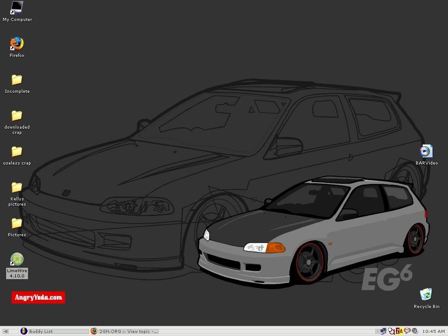Click the magnifier-shaped tray icon
Image resolution: width=448 pixels, height=336 pixels.
[392, 331]
